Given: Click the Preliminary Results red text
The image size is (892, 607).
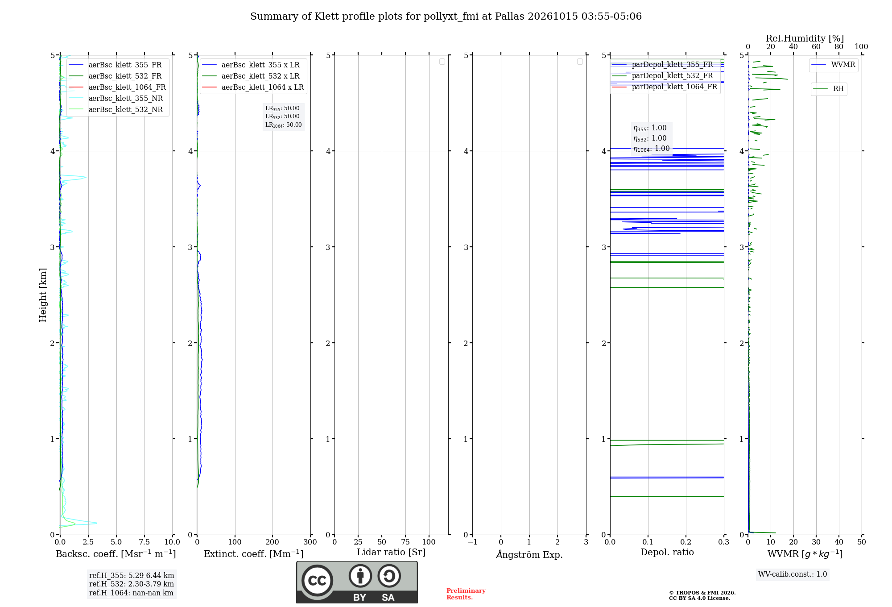Looking at the screenshot, I should coord(466,594).
